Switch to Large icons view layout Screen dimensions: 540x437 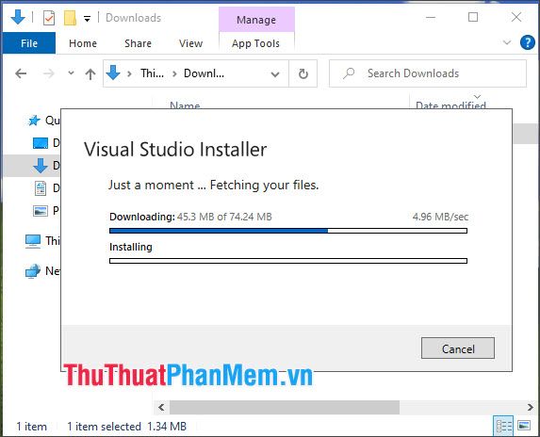click(524, 426)
